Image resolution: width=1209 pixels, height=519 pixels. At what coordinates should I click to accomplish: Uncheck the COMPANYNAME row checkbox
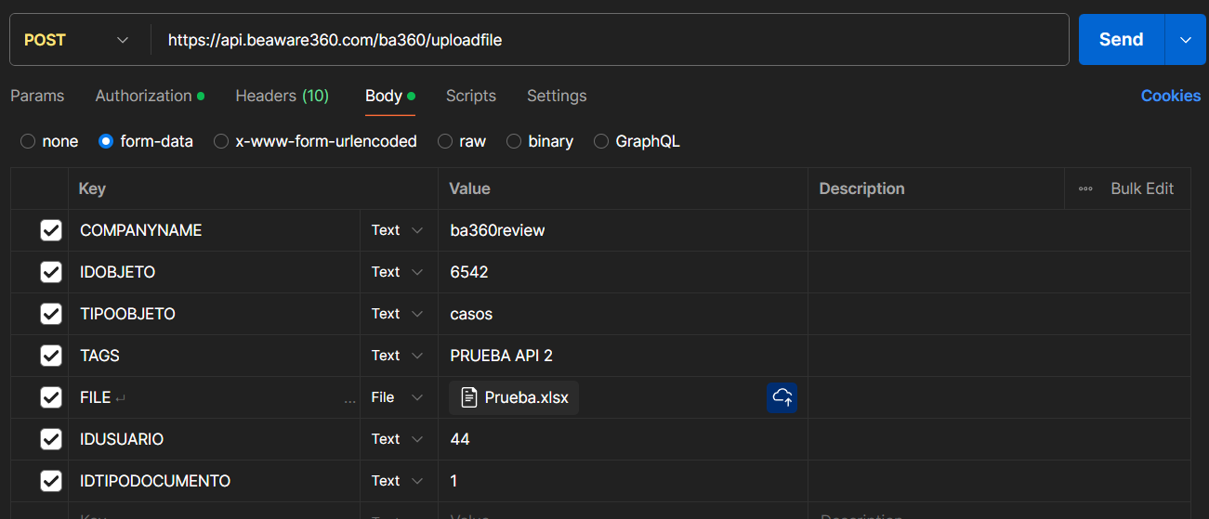[x=51, y=230]
